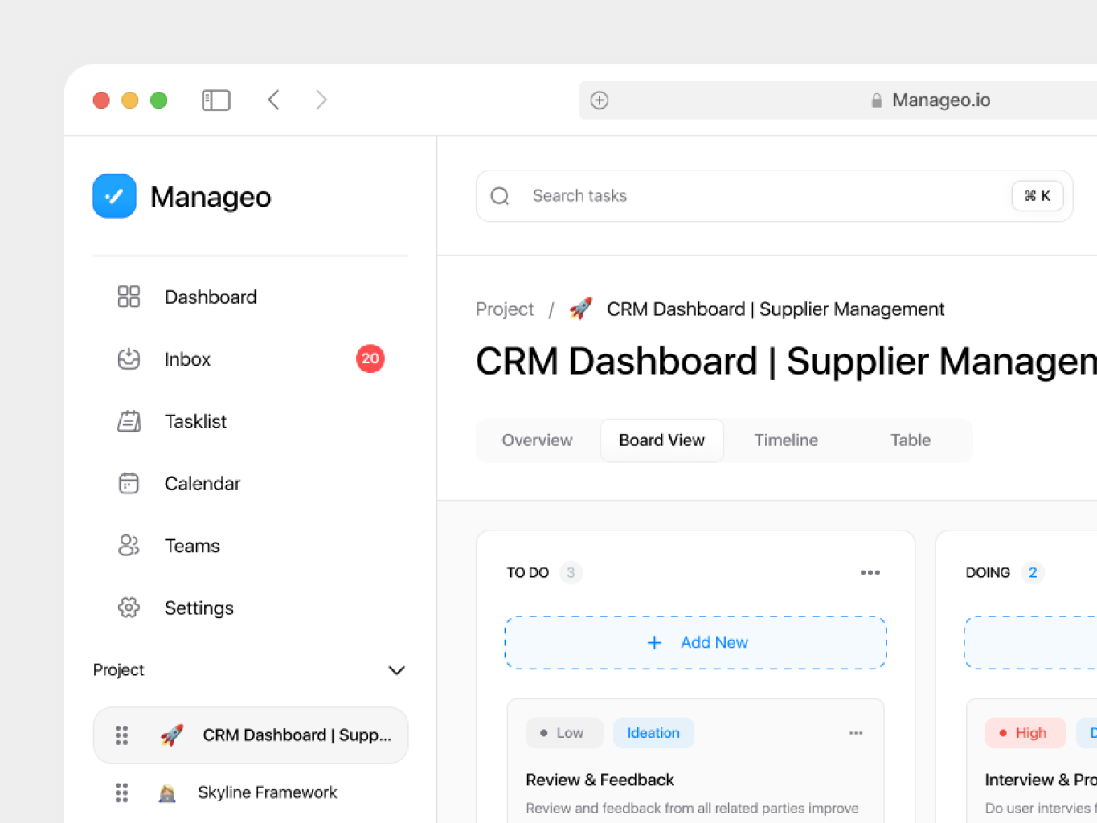The image size is (1097, 823).
Task: Select the Teams icon
Action: pyautogui.click(x=129, y=545)
